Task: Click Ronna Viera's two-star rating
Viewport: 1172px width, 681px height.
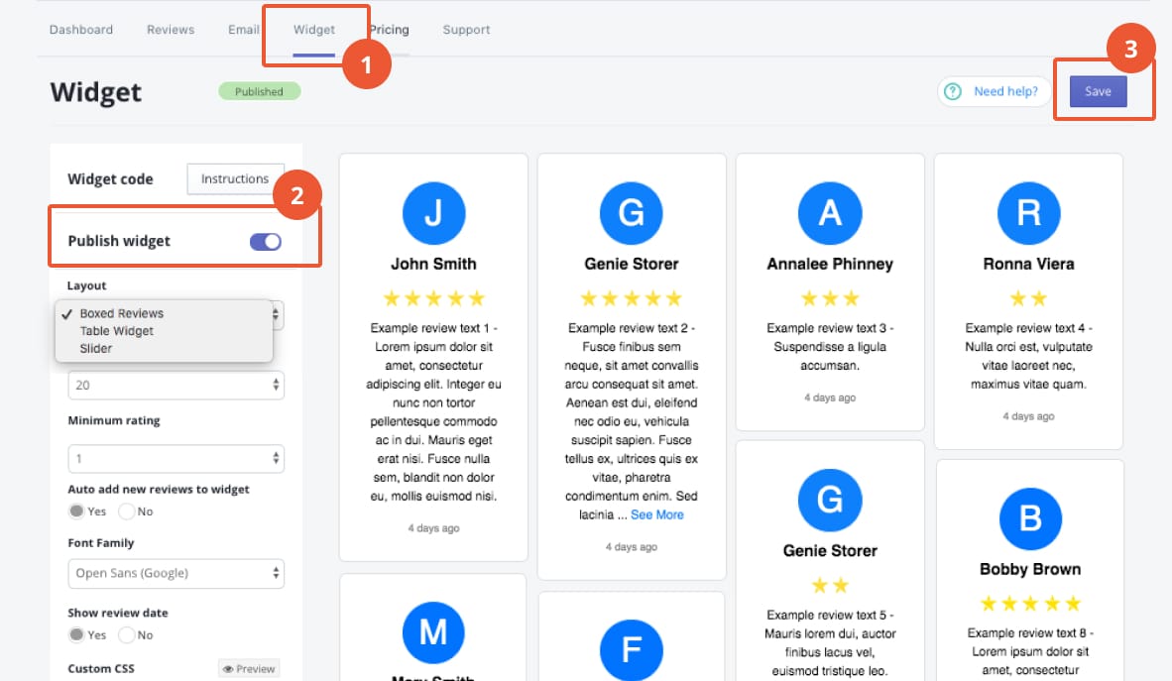Action: click(x=1028, y=299)
